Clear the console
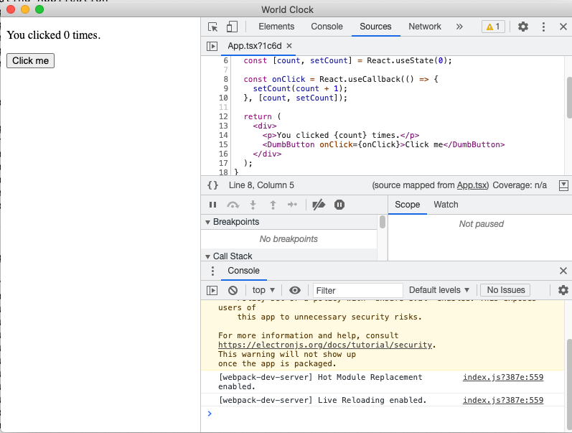Viewport: 572px width, 433px height. tap(233, 291)
